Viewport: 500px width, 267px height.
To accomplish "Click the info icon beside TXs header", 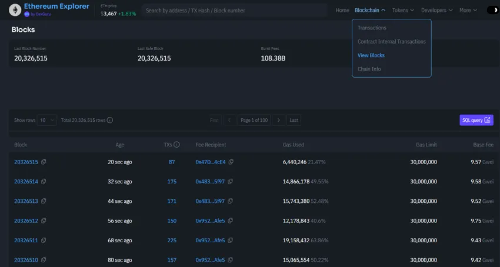I will tap(177, 145).
